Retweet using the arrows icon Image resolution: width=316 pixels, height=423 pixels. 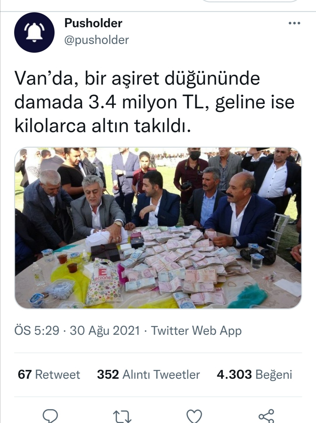(122, 417)
